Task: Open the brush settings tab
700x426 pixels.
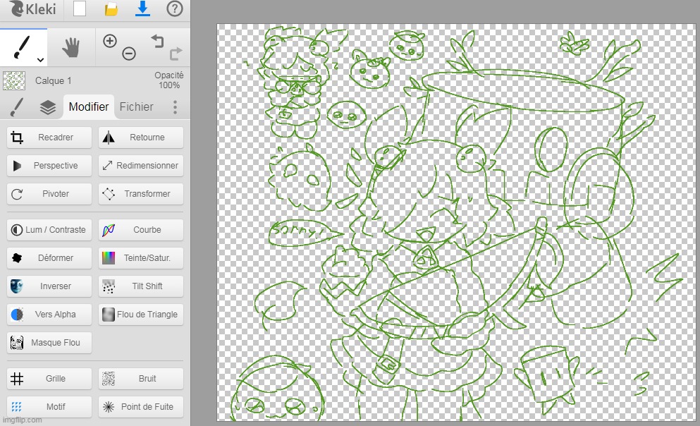Action: (17, 107)
